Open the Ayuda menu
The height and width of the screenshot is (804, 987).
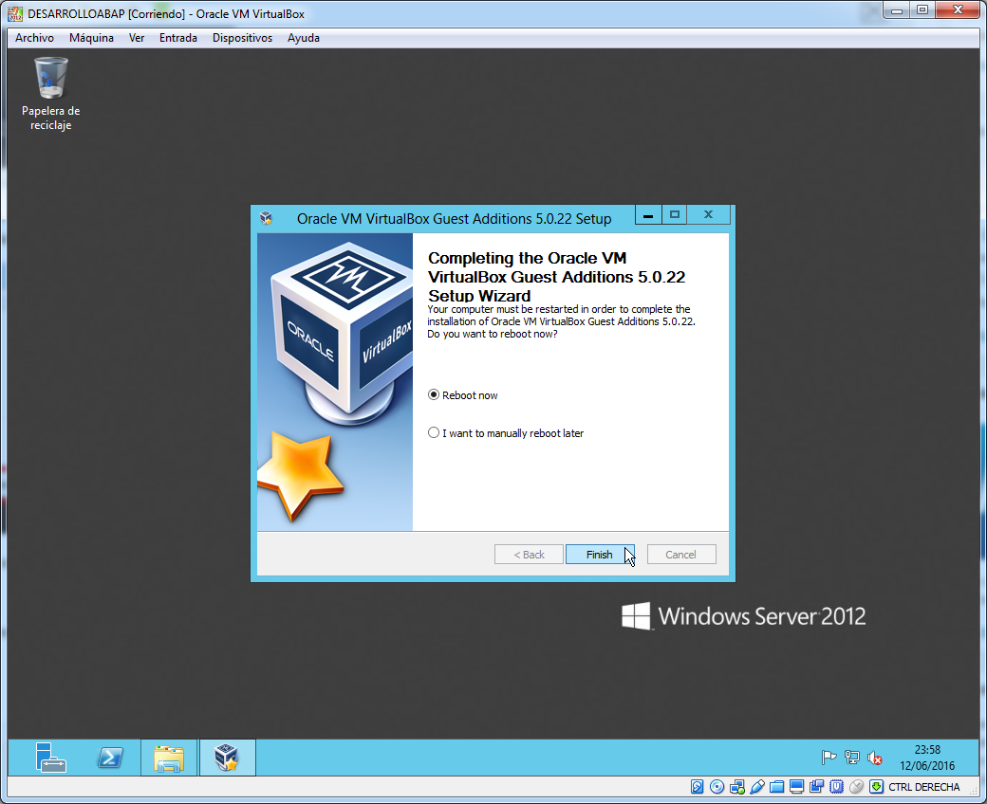coord(304,38)
